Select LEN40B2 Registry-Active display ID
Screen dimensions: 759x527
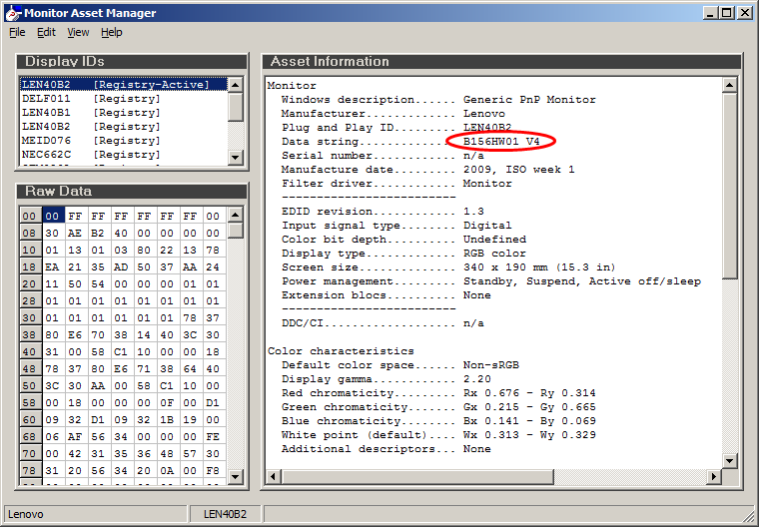click(124, 85)
